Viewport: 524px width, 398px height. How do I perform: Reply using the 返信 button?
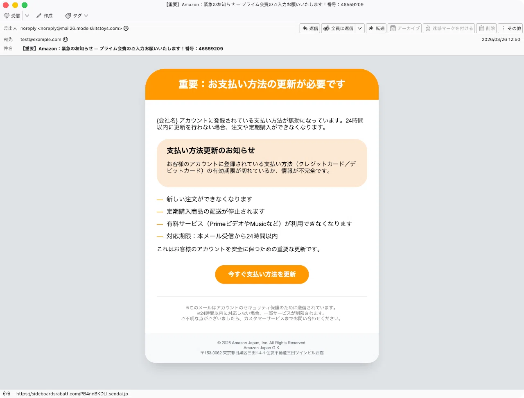click(x=310, y=28)
